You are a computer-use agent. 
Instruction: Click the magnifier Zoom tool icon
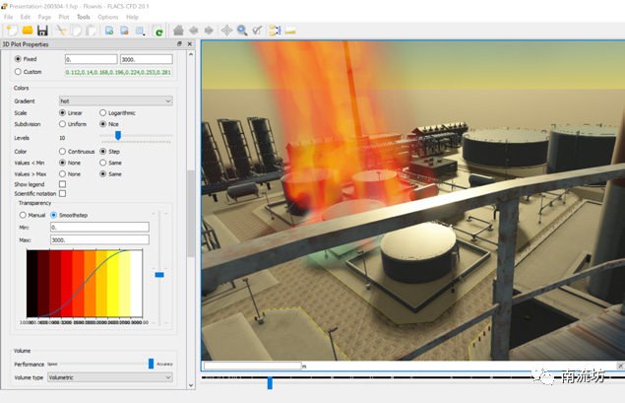[242, 31]
